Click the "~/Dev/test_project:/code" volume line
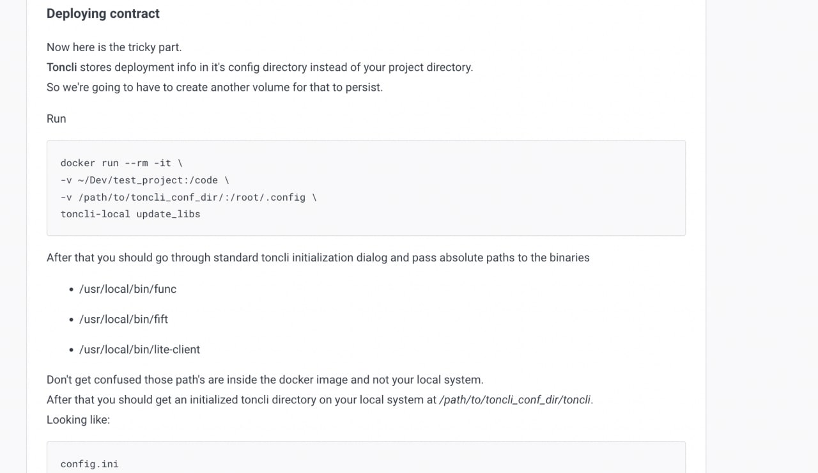Viewport: 818px width, 473px height. click(x=145, y=180)
